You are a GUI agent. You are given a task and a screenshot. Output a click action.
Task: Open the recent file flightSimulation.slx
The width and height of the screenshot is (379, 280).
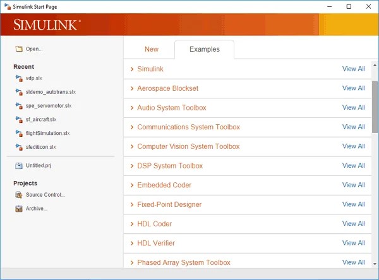47,133
